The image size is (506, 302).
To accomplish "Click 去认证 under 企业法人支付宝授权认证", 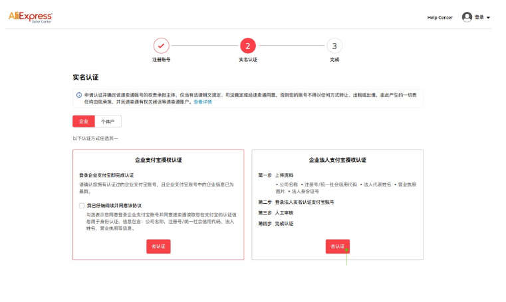I will point(338,246).
